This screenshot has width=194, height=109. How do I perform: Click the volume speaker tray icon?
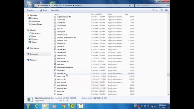156,106
